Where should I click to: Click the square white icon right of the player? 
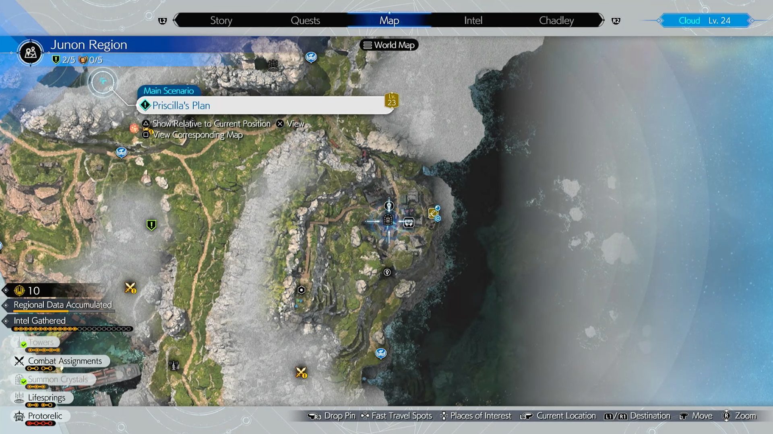(x=409, y=222)
